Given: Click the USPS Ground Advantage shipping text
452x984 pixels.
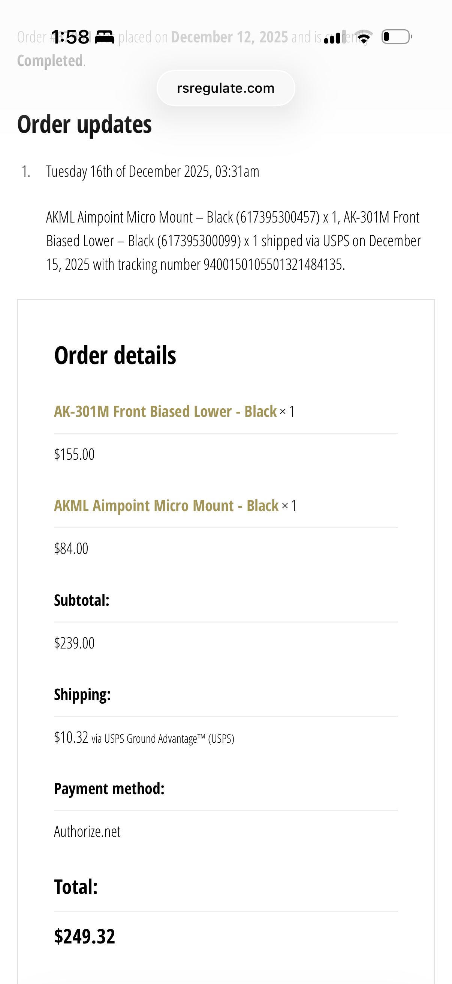Looking at the screenshot, I should pyautogui.click(x=163, y=739).
